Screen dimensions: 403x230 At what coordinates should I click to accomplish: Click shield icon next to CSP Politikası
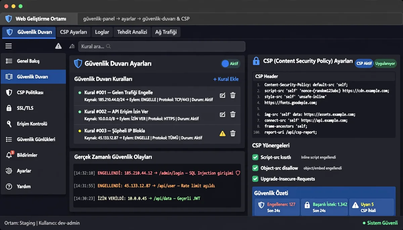(9, 92)
